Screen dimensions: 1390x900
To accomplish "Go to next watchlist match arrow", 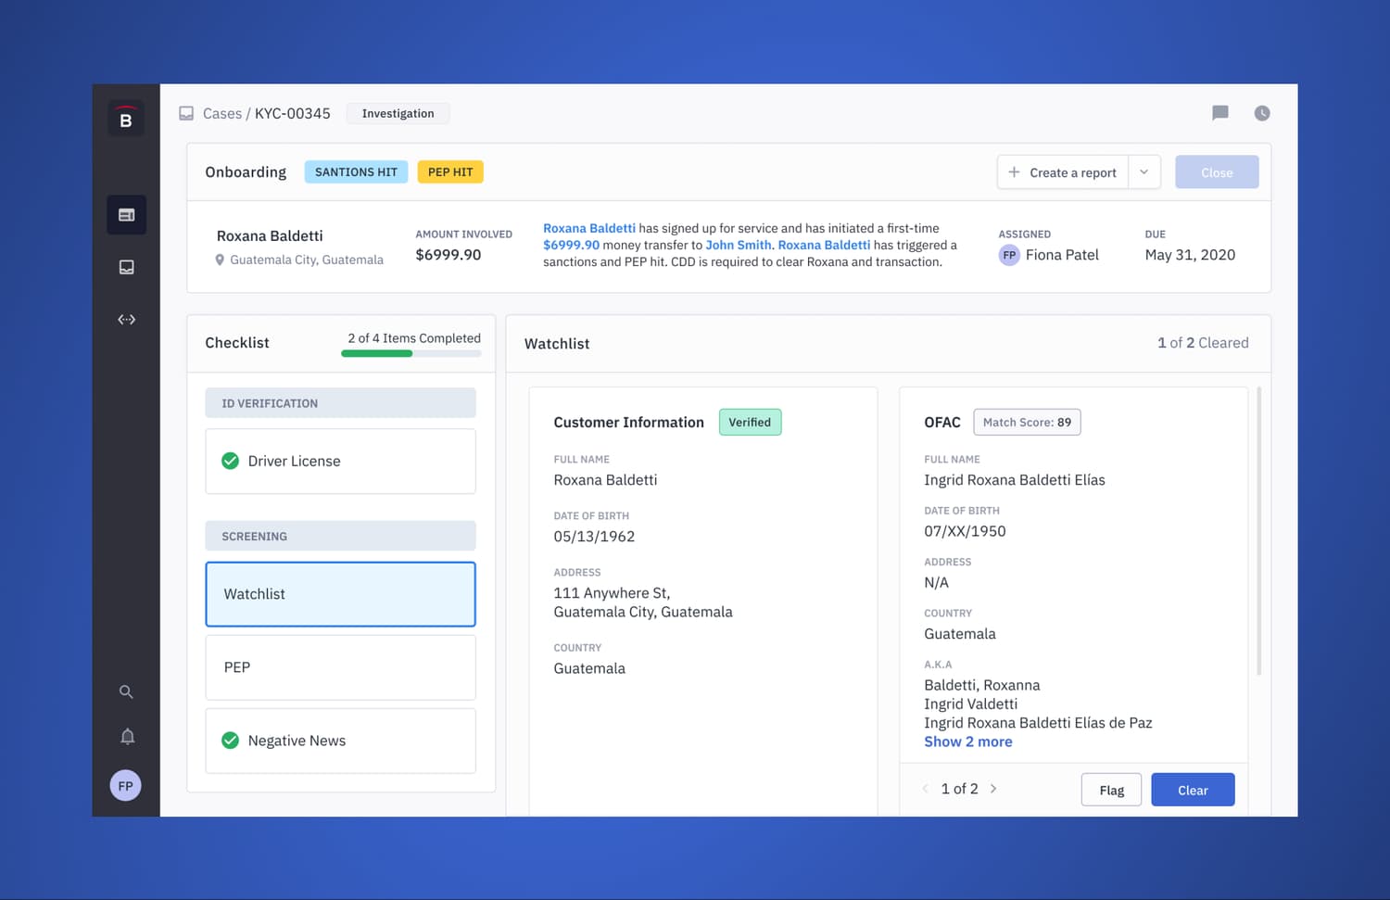I will pyautogui.click(x=993, y=789).
